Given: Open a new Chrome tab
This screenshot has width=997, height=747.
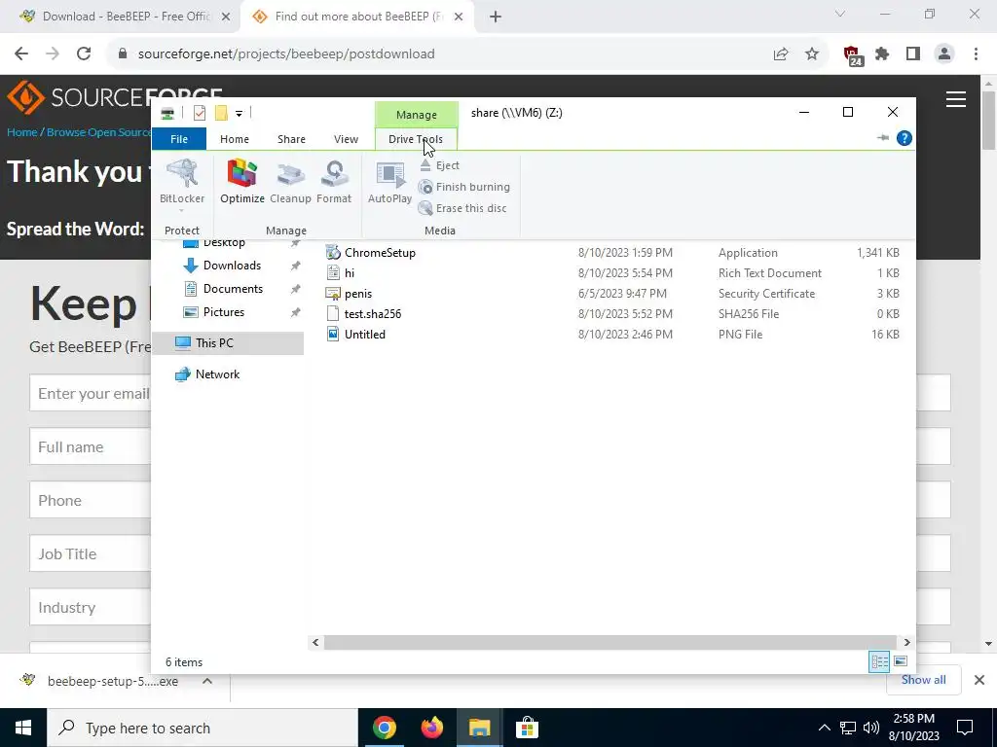Looking at the screenshot, I should click(x=496, y=17).
